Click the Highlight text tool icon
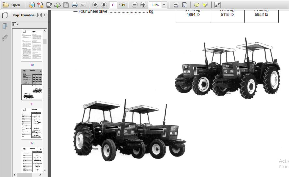289x177 pixels. tap(205, 5)
